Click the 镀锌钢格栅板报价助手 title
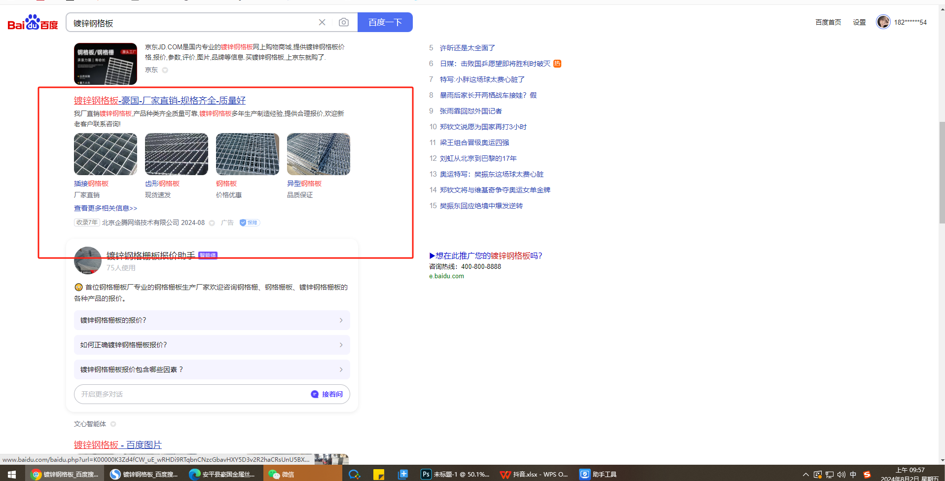The image size is (945, 481). (151, 256)
